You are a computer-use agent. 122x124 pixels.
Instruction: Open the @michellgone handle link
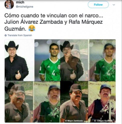(24, 7)
